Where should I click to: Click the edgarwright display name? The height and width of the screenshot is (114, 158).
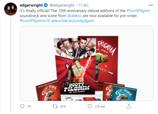point(31,5)
